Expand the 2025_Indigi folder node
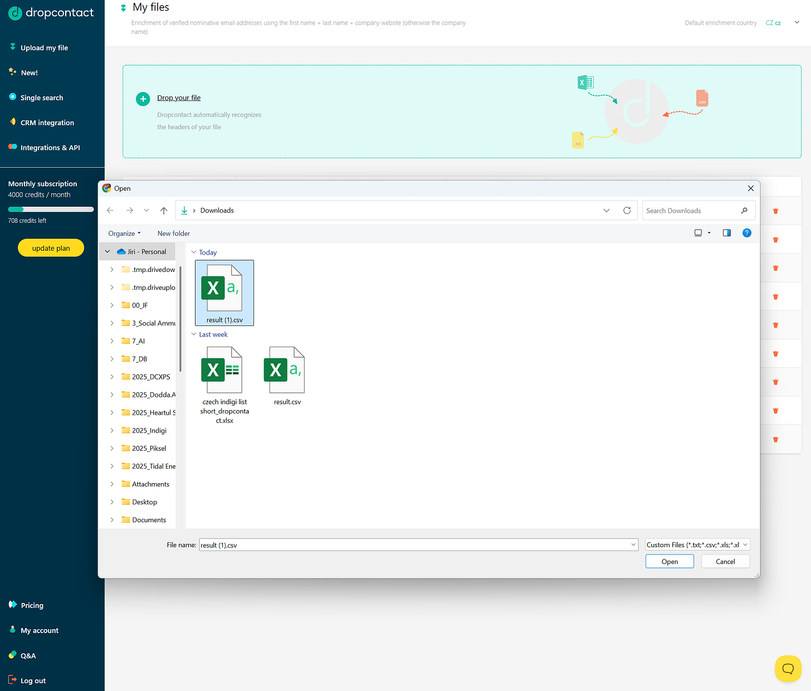 (x=112, y=430)
